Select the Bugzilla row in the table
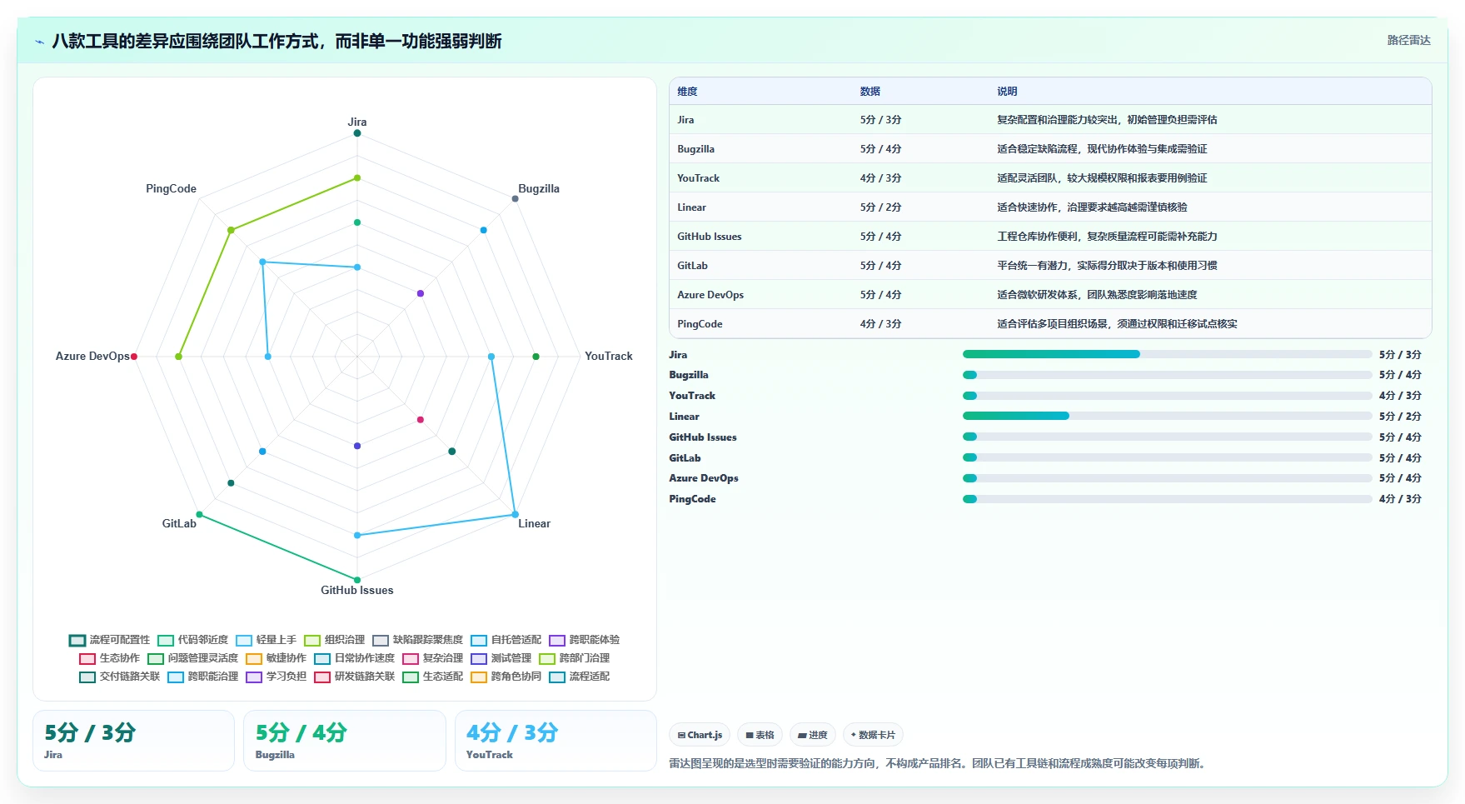 (1050, 148)
